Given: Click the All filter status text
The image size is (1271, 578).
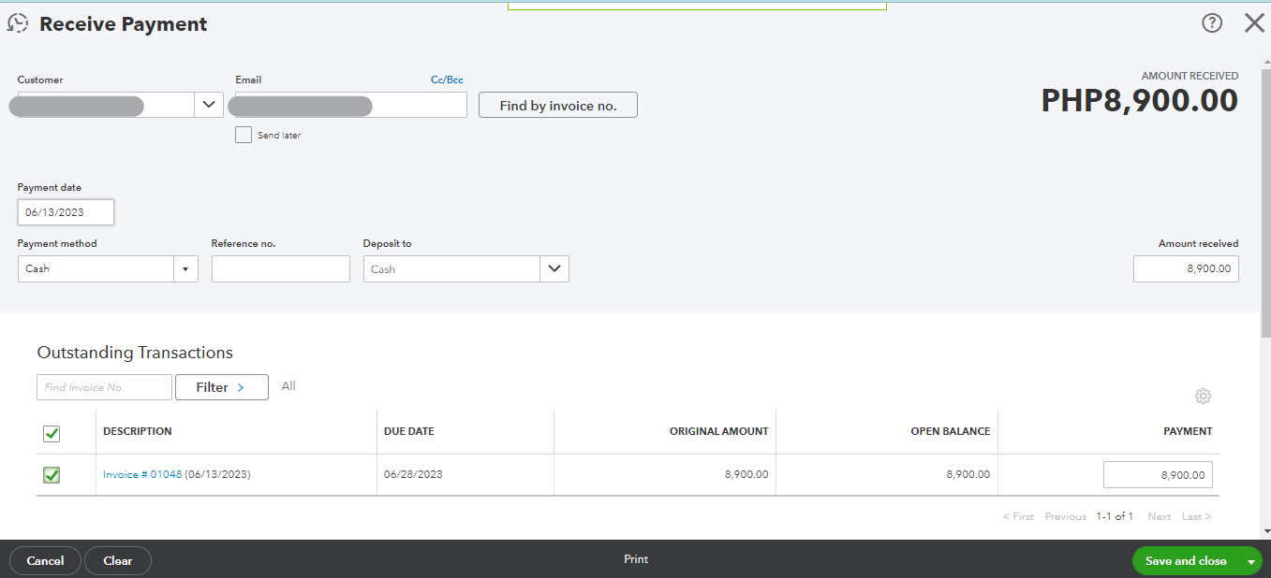Looking at the screenshot, I should (x=288, y=386).
